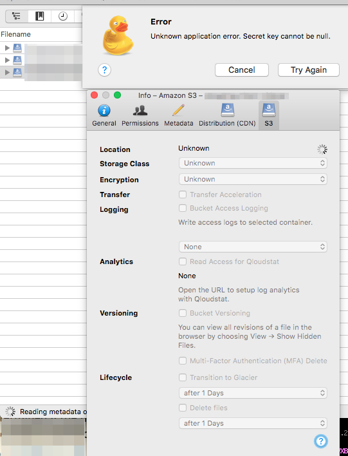Image resolution: width=348 pixels, height=456 pixels.
Task: Switch to Distribution (CDN) tab
Action: [x=227, y=115]
